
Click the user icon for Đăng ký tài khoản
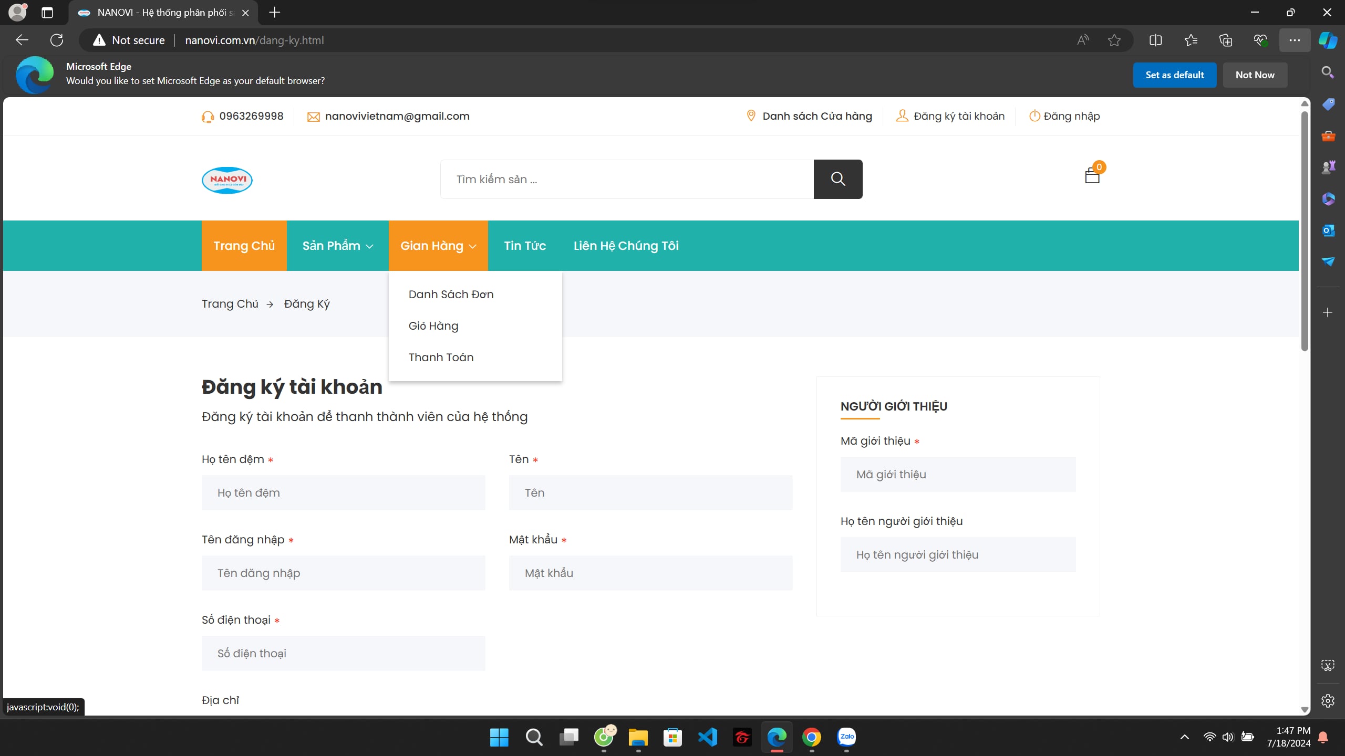click(902, 115)
